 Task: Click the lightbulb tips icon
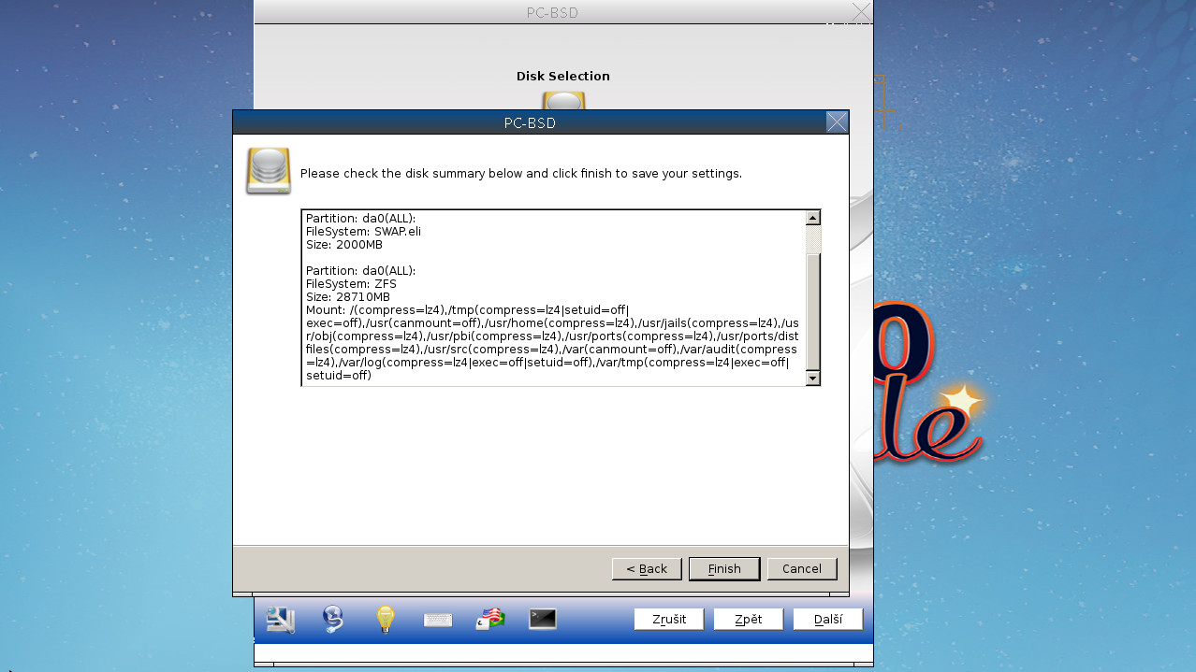pos(385,619)
